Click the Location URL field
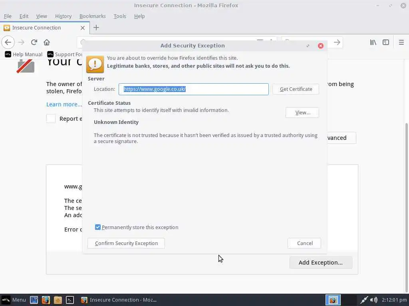409x306 pixels. click(194, 89)
